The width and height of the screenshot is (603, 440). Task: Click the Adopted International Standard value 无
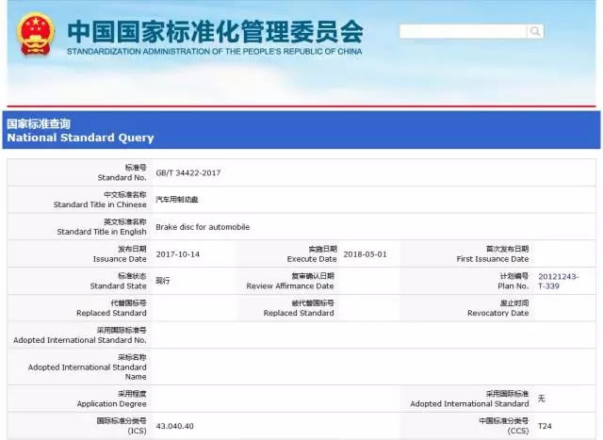coord(541,399)
